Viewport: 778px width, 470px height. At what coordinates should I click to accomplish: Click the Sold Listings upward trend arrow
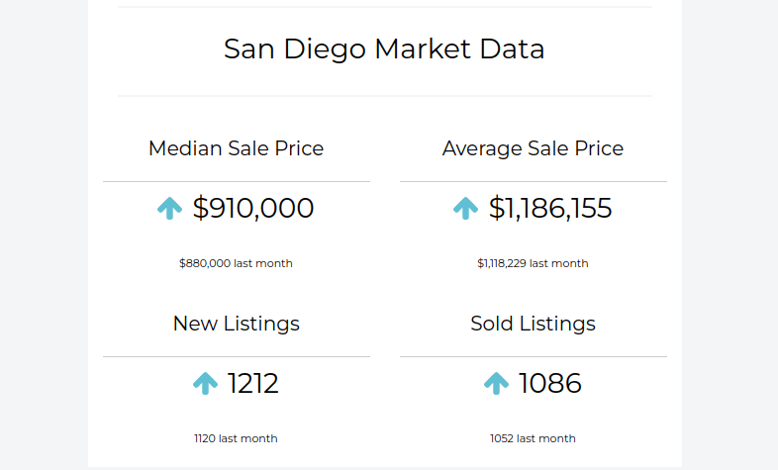[496, 383]
